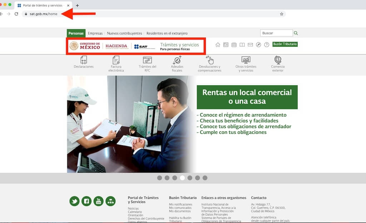This screenshot has height=223, width=366.
Task: Jump to the last carousel slide dot
Action: click(x=205, y=178)
